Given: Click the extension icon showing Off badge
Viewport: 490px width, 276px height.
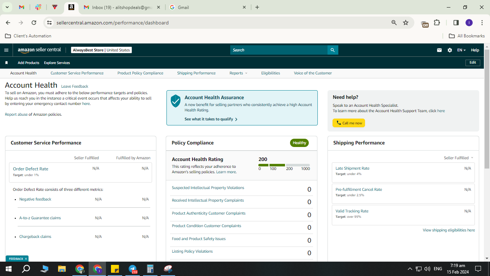Looking at the screenshot, I should 425,23.
